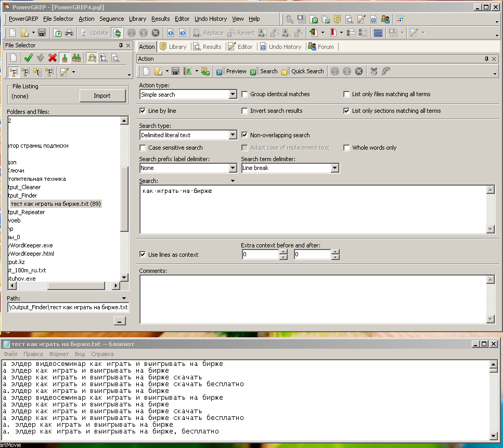Image resolution: width=503 pixels, height=448 pixels.
Task: Run Quick Search from the Action toolbar
Action: pos(303,71)
